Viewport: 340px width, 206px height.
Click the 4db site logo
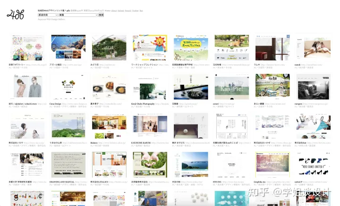pyautogui.click(x=16, y=15)
